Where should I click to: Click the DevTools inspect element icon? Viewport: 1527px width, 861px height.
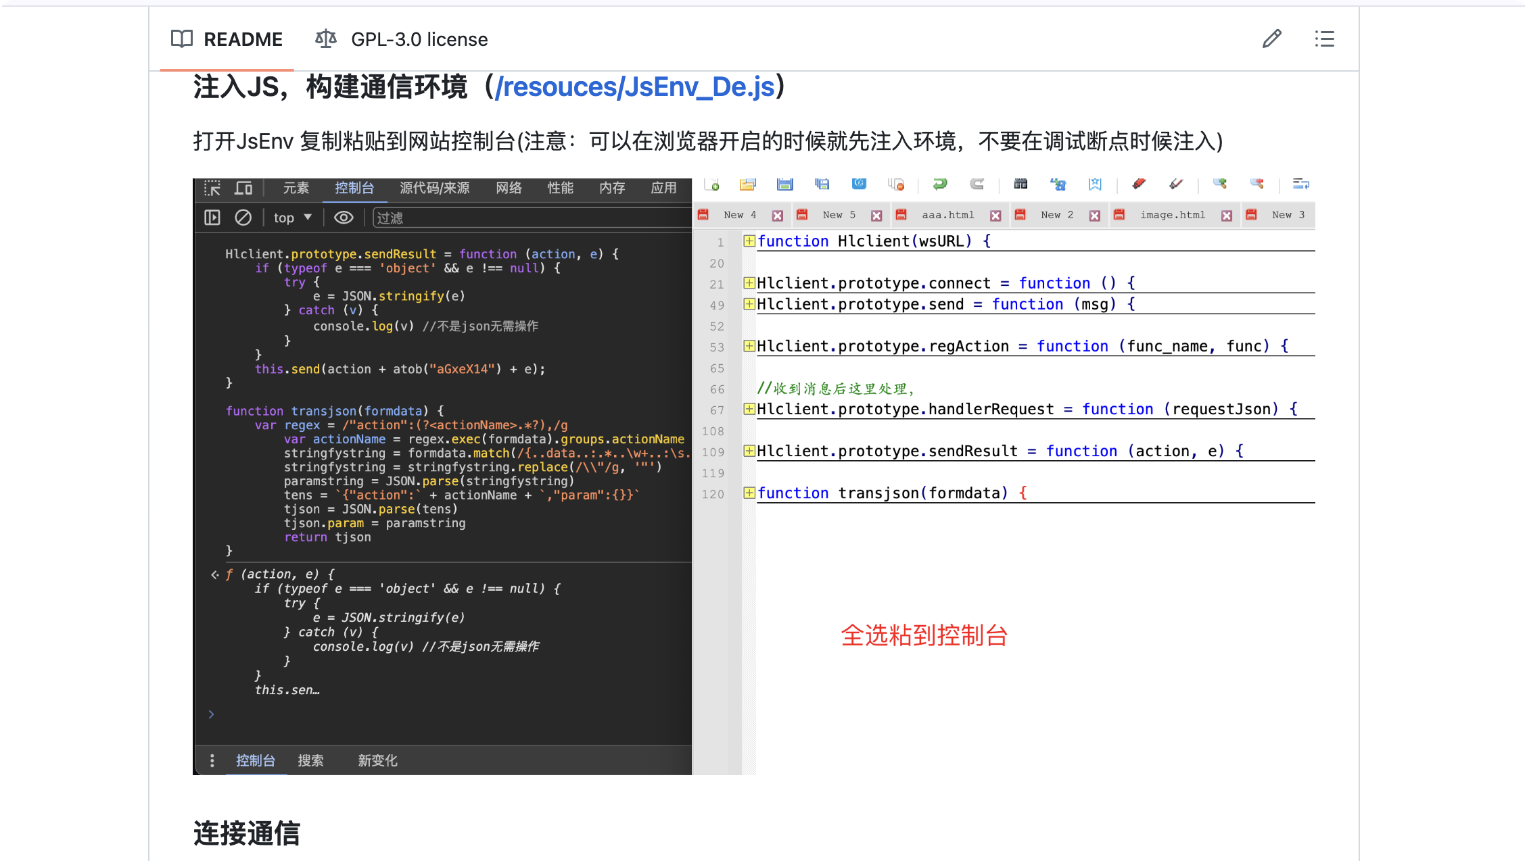212,188
